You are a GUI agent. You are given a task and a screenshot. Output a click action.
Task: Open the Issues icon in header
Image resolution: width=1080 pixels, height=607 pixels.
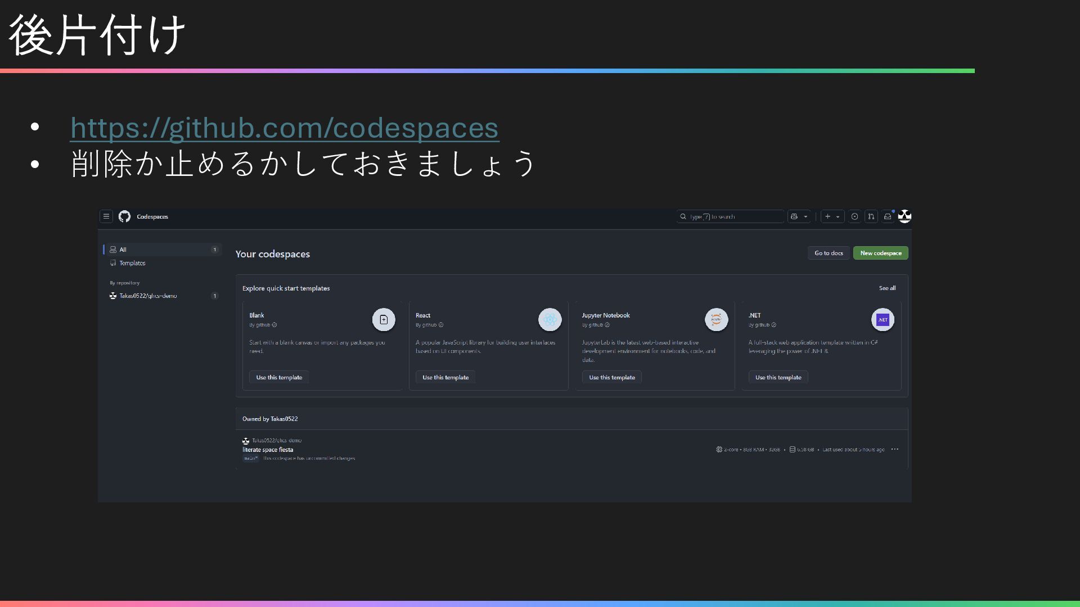[854, 216]
